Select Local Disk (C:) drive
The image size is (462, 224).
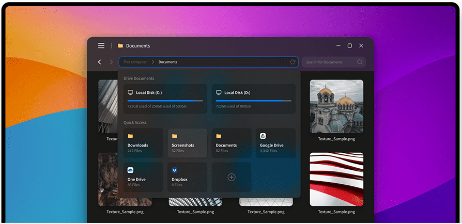tap(165, 99)
